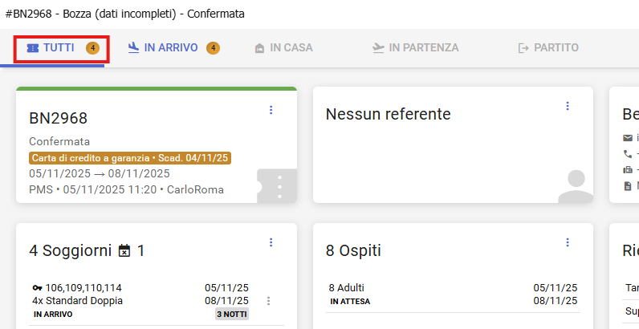Open the BN2968 card three-dot menu

(x=271, y=110)
